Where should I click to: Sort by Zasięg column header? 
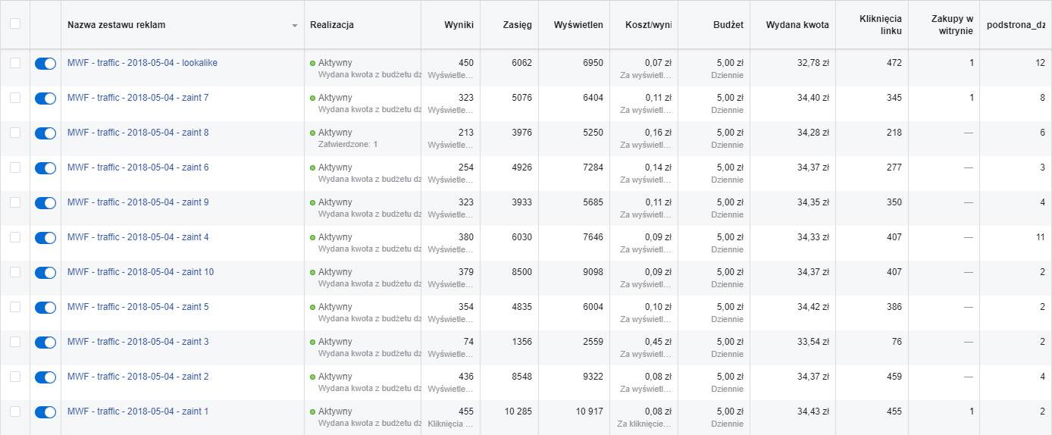click(x=517, y=25)
